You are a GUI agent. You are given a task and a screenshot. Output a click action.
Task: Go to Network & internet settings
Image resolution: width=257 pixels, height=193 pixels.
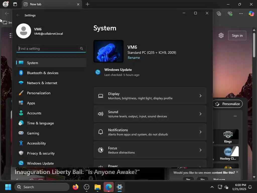tap(51, 83)
